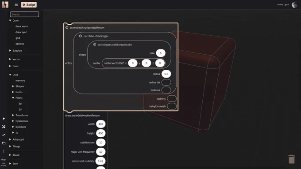Click filletEdges block clock icon
Image resolution: width=301 pixels, height=169 pixels.
pyautogui.click(x=81, y=36)
